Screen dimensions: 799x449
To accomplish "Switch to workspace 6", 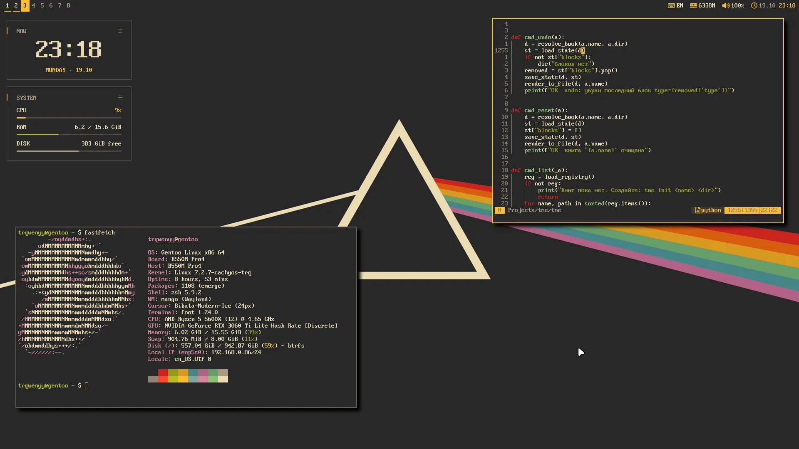I will [51, 5].
